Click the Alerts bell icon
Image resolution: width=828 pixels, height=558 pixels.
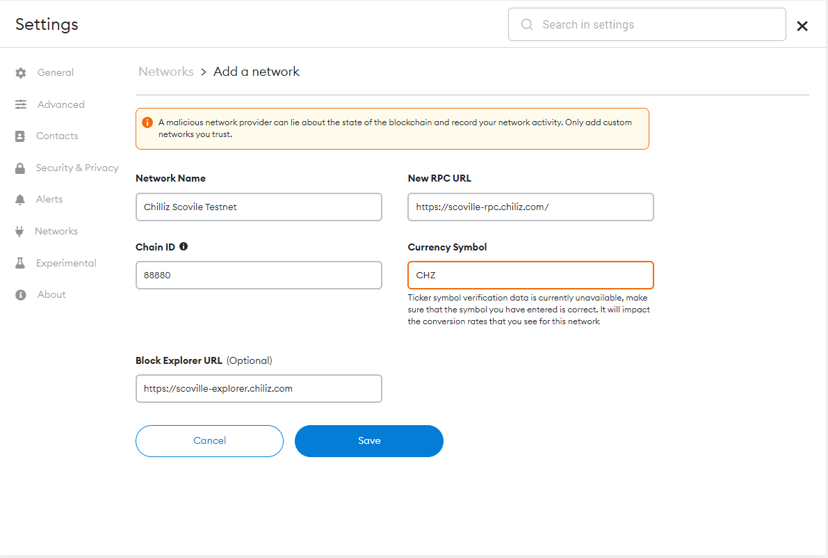(20, 199)
